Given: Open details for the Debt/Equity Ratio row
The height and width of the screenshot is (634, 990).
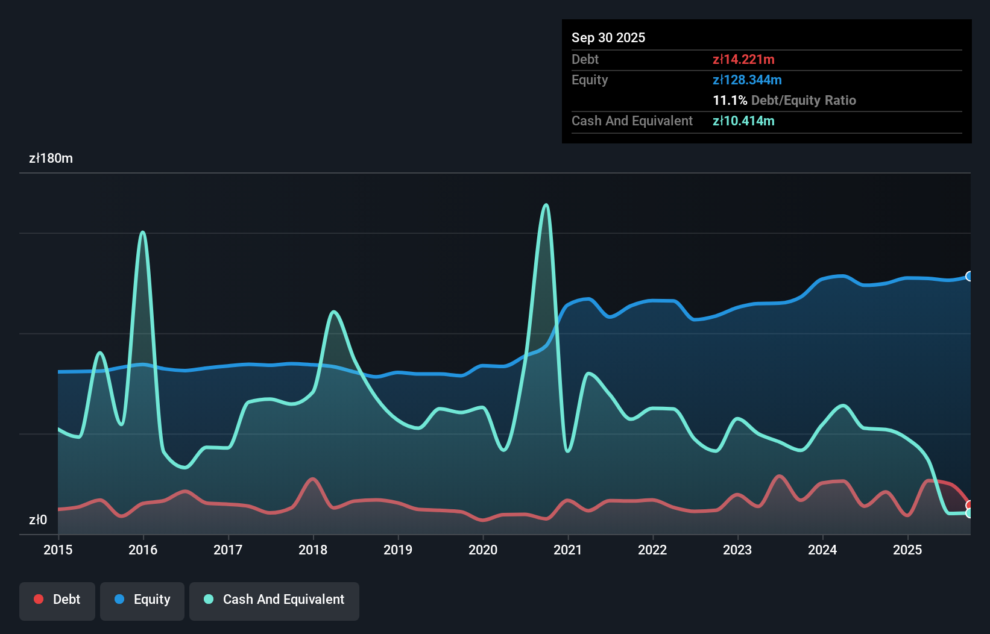Looking at the screenshot, I should pos(784,101).
